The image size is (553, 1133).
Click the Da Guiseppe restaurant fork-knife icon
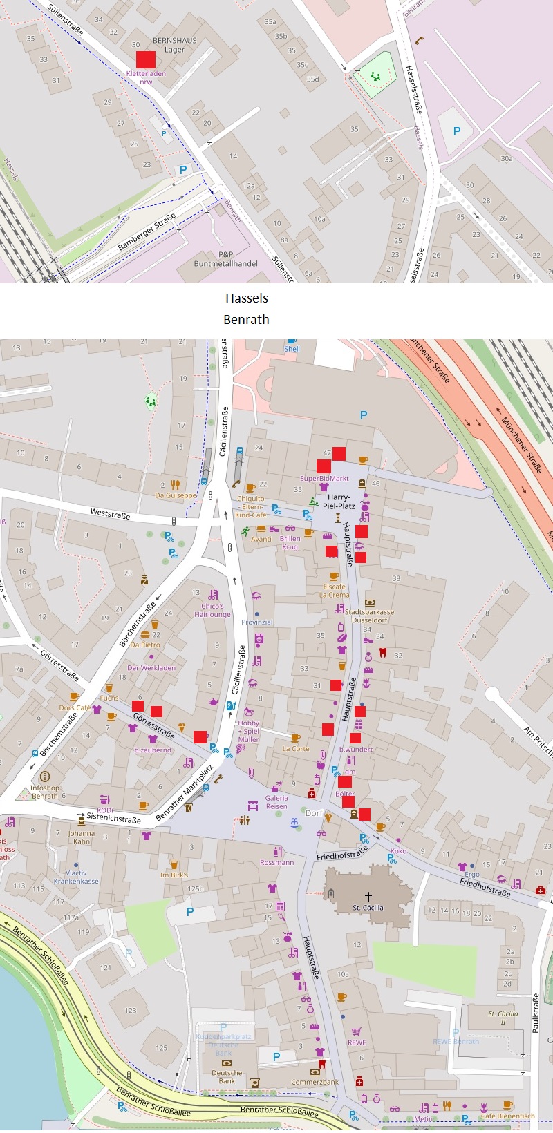(176, 484)
